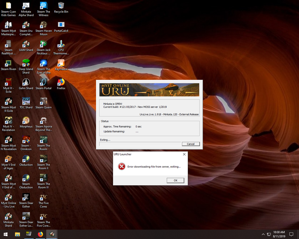Select CPU Thermometer shortcut
The height and width of the screenshot is (239, 299).
pos(61,48)
